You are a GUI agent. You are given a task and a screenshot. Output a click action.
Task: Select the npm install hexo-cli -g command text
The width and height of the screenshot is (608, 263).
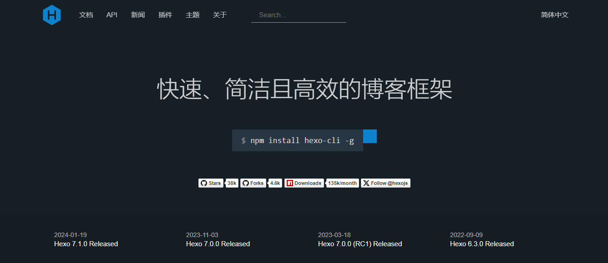(x=302, y=140)
